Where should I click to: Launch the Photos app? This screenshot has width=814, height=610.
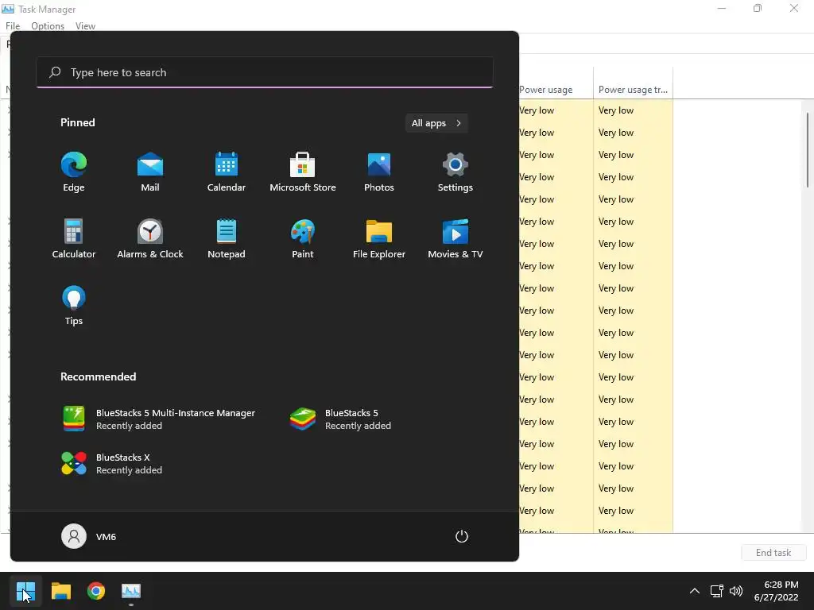[379, 172]
